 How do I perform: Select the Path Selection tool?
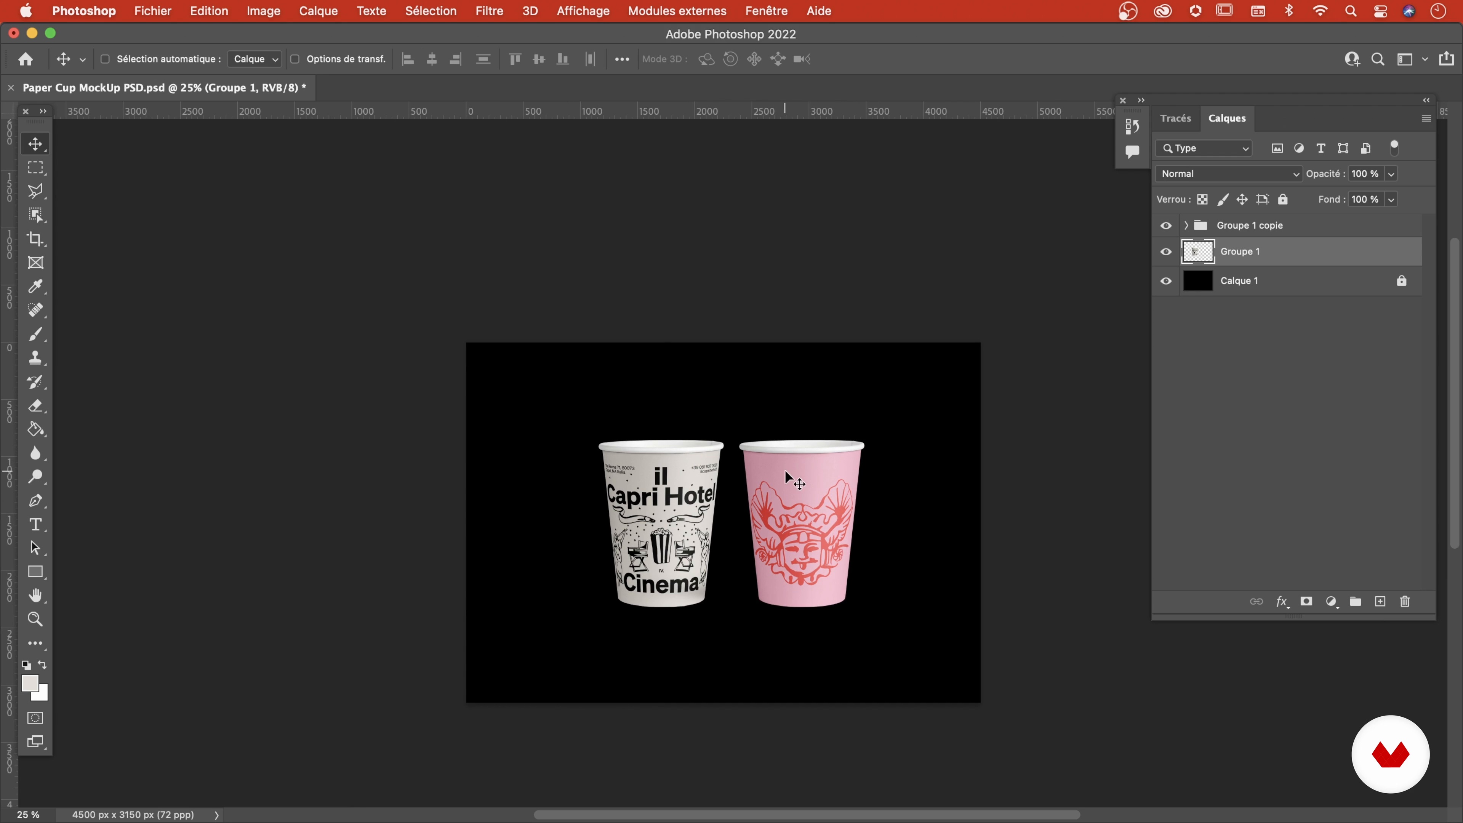(35, 548)
